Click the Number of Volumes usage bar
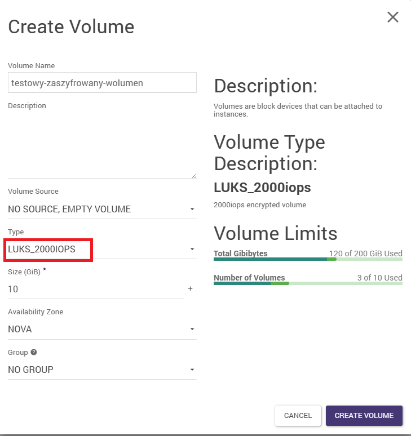This screenshot has width=411, height=436. point(308,283)
